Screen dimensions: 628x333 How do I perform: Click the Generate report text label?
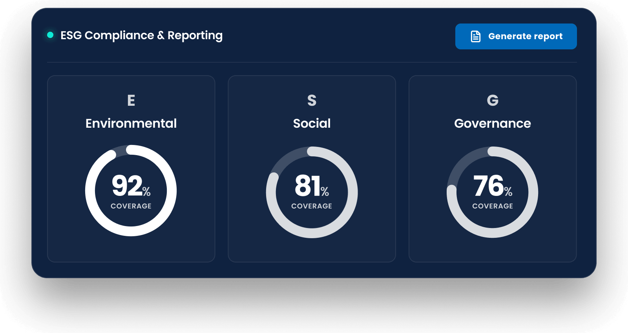point(525,36)
